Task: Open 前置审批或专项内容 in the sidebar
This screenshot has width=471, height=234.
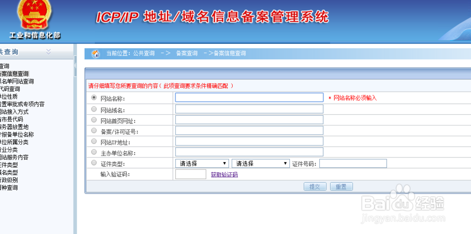Action: coord(22,104)
